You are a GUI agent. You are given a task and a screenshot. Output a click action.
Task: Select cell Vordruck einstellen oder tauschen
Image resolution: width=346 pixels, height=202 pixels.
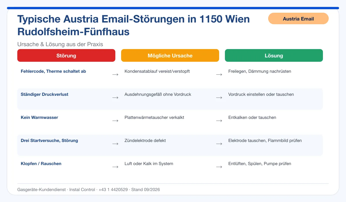pos(261,94)
